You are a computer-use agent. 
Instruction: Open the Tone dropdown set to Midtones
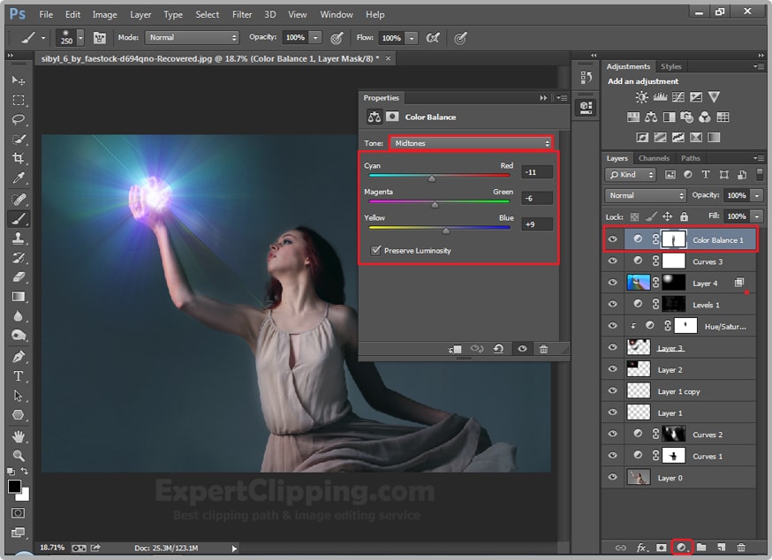pyautogui.click(x=471, y=143)
